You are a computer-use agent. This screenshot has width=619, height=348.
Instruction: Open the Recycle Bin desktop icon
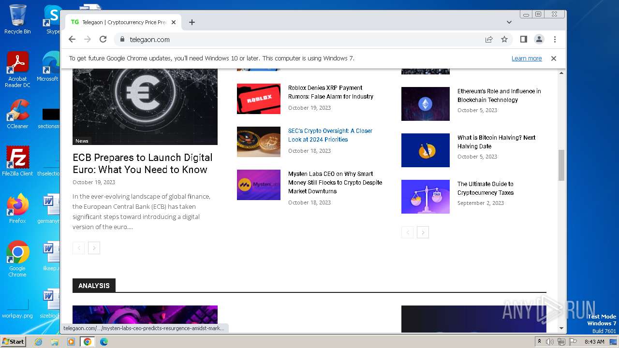click(17, 19)
